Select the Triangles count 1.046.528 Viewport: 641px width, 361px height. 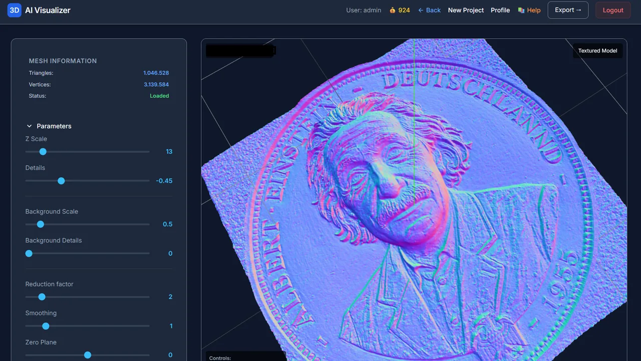click(156, 73)
